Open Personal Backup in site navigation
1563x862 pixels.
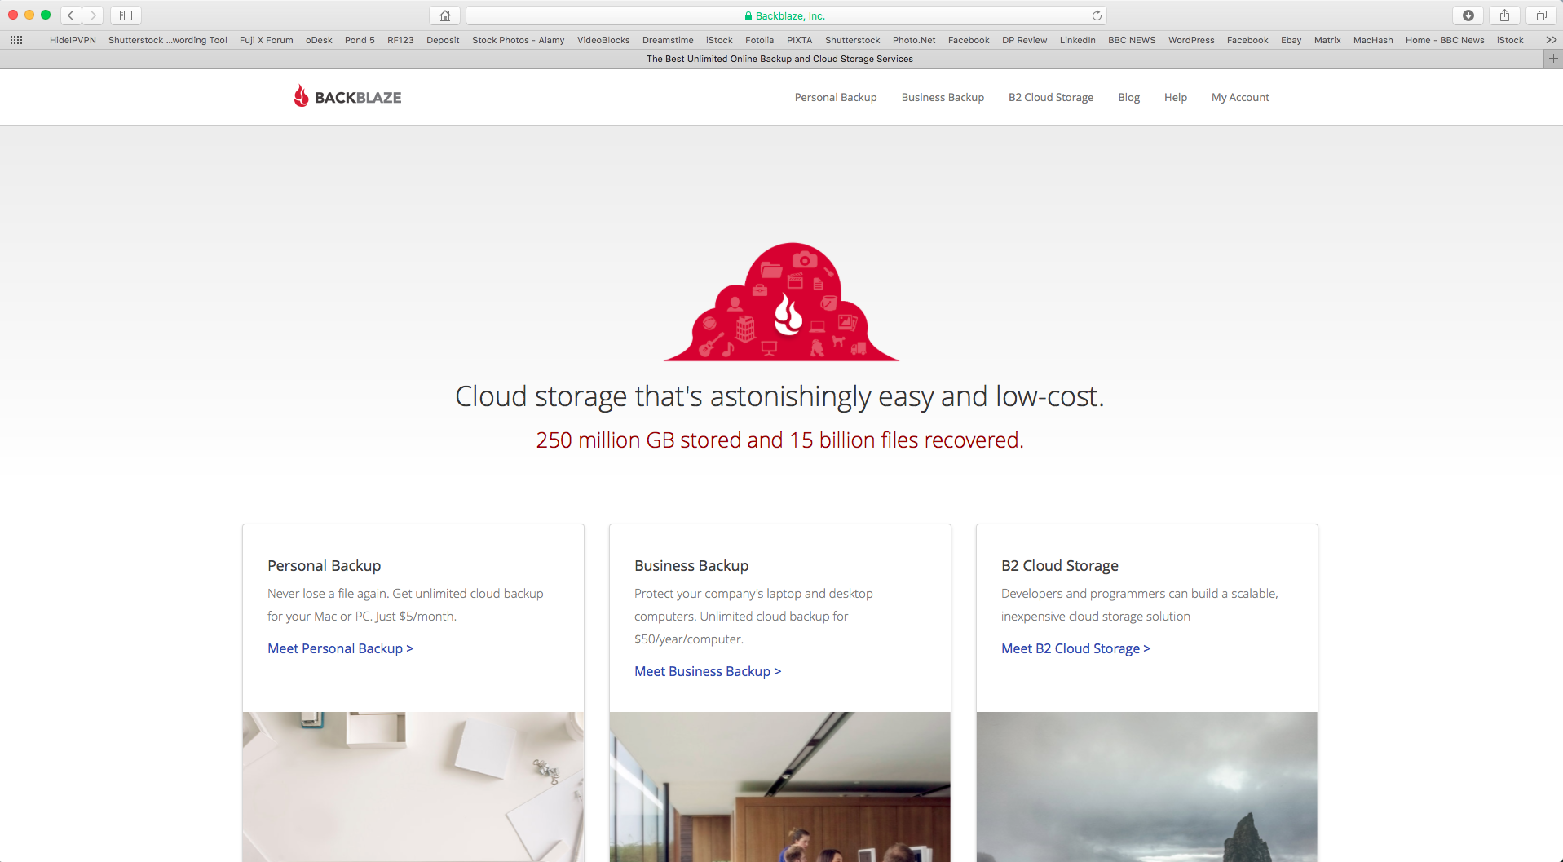tap(836, 97)
